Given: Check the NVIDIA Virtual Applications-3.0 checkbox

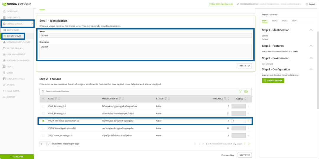Looking at the screenshot, I should pos(43,128).
